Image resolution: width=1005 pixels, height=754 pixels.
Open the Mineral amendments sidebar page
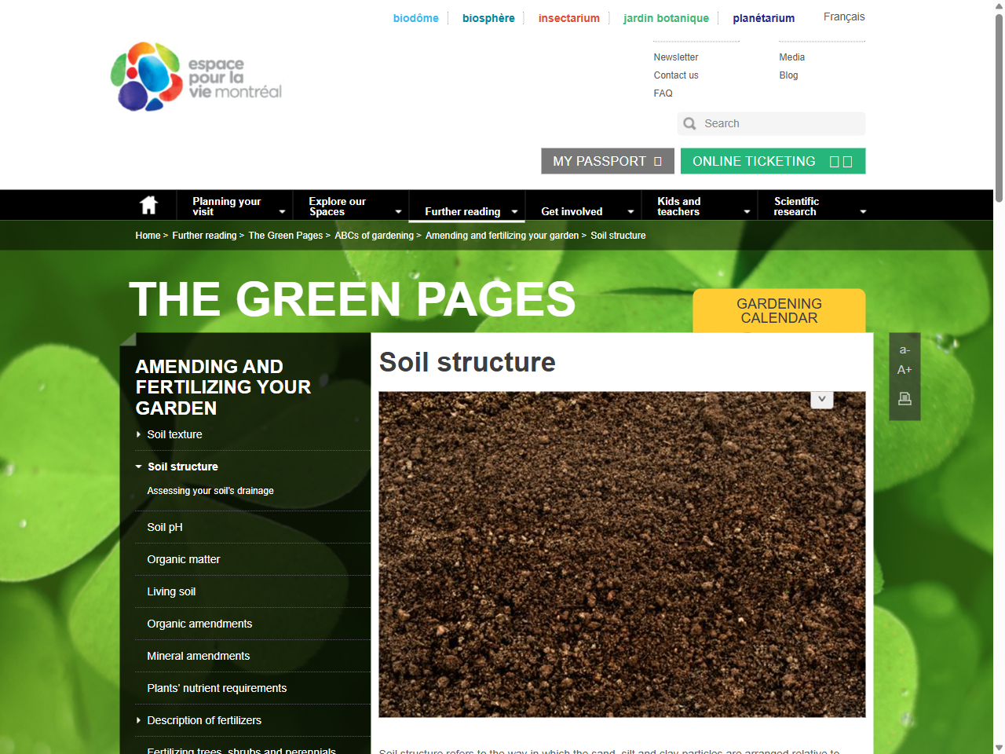(x=198, y=656)
